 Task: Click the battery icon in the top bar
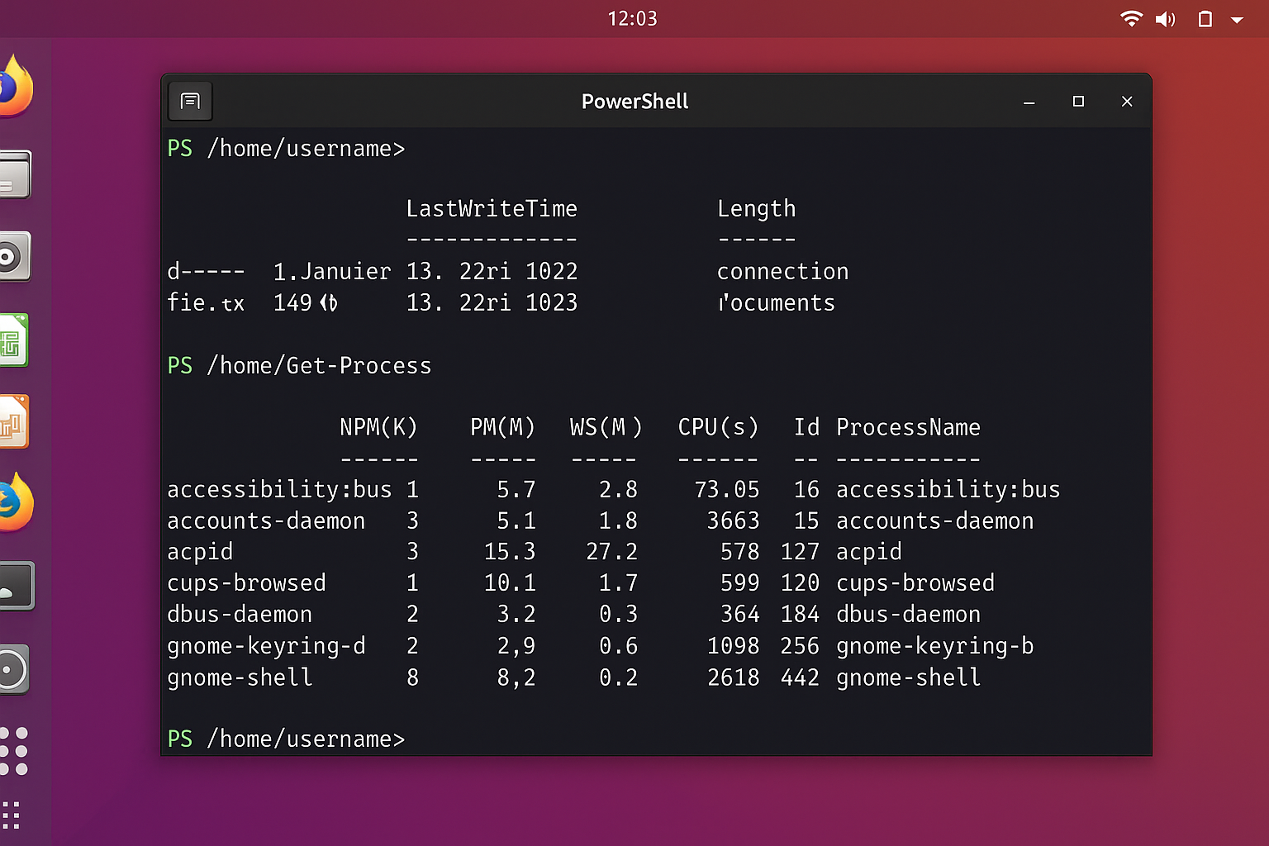[1205, 19]
